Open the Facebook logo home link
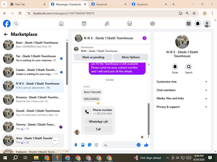The image size is (217, 162). [7, 24]
